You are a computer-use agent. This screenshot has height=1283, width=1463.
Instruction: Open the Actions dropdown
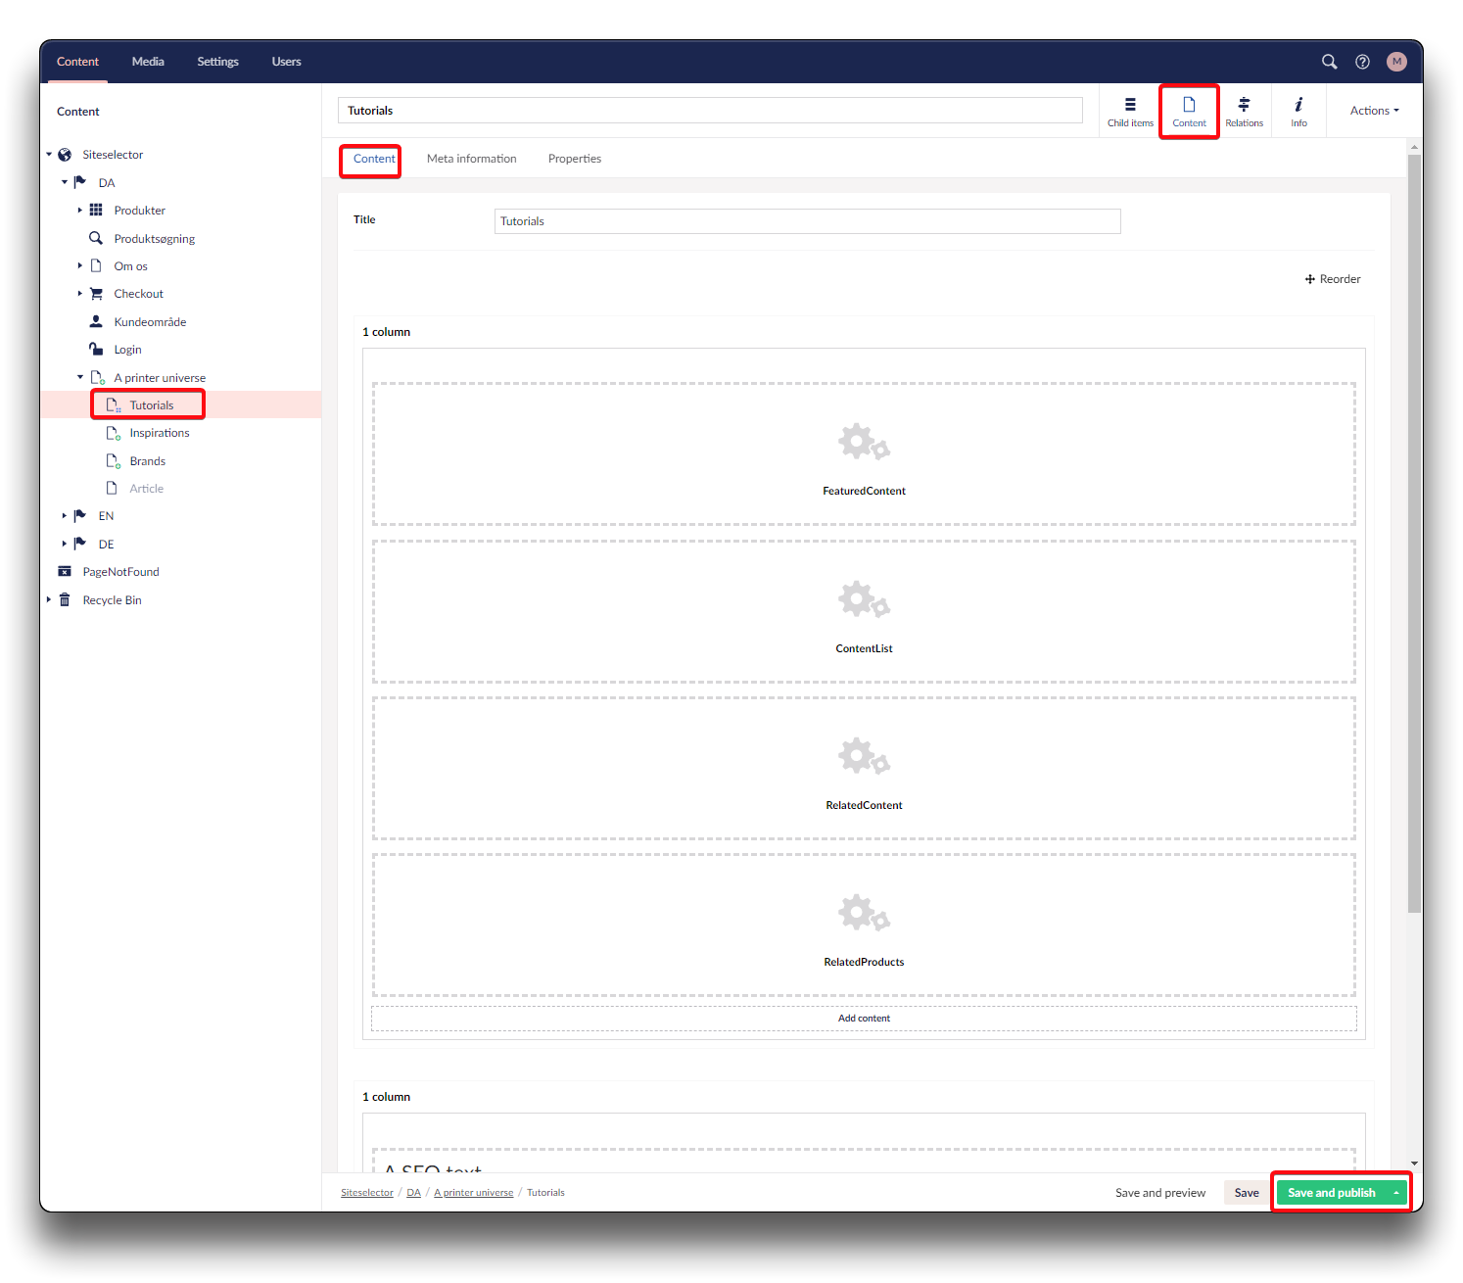1374,111
